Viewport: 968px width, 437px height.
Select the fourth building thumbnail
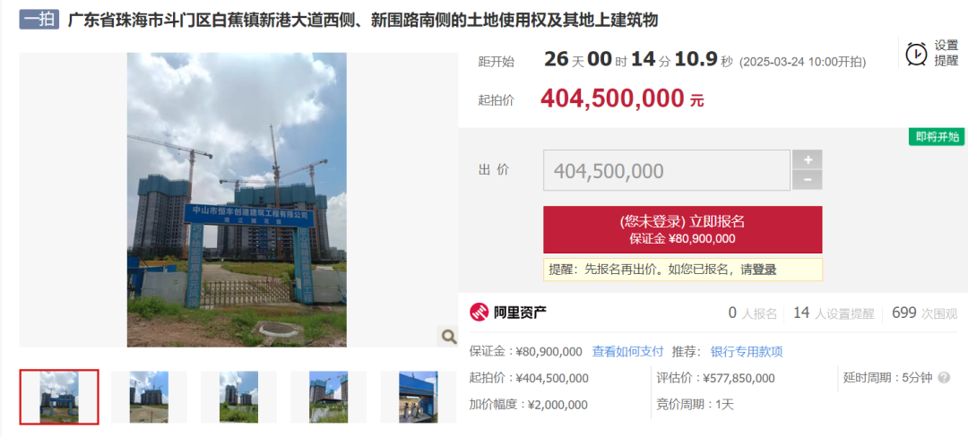(328, 397)
